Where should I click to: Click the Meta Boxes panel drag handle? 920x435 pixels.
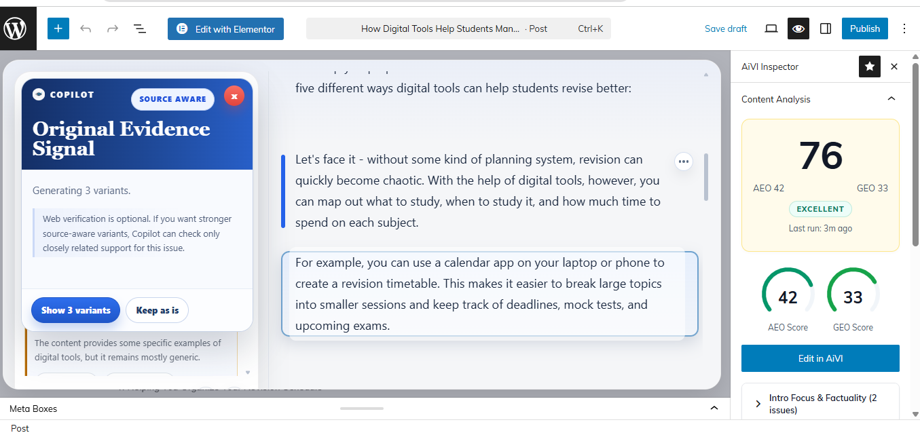click(362, 409)
